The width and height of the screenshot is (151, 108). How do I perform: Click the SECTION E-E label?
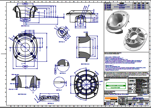22,94
